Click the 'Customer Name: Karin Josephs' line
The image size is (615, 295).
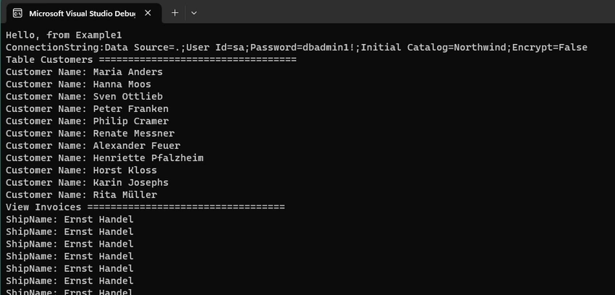pos(87,182)
